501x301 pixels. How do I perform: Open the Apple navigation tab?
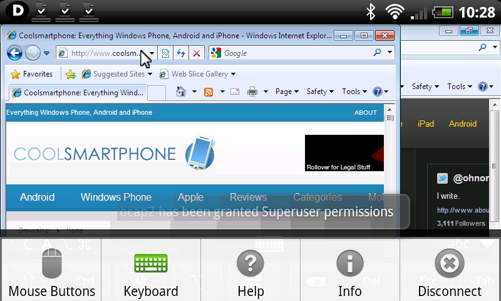click(x=190, y=197)
